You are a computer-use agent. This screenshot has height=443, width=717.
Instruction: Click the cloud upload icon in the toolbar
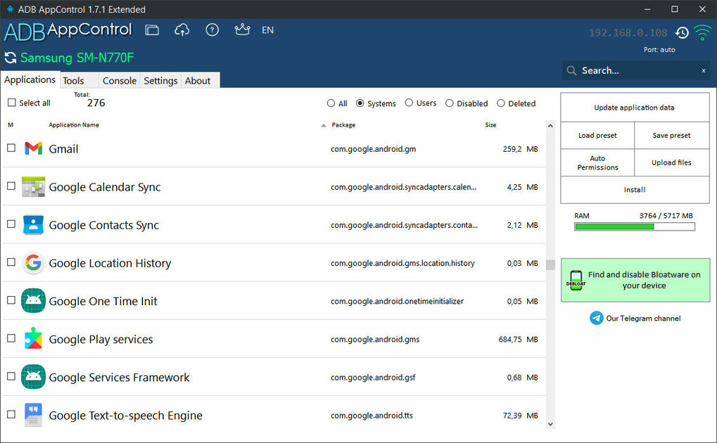(182, 30)
